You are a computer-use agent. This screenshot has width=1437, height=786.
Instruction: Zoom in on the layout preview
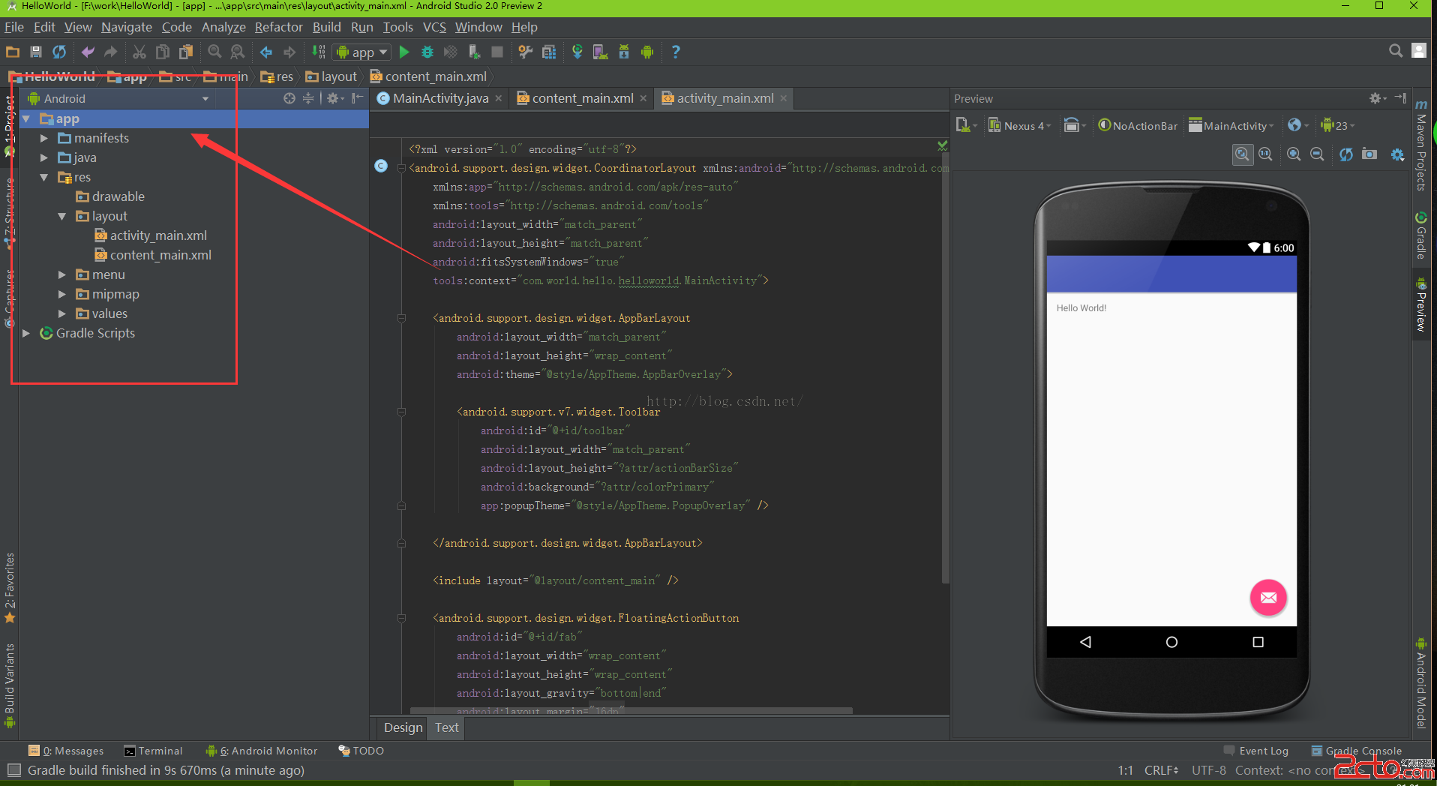[x=1294, y=154]
